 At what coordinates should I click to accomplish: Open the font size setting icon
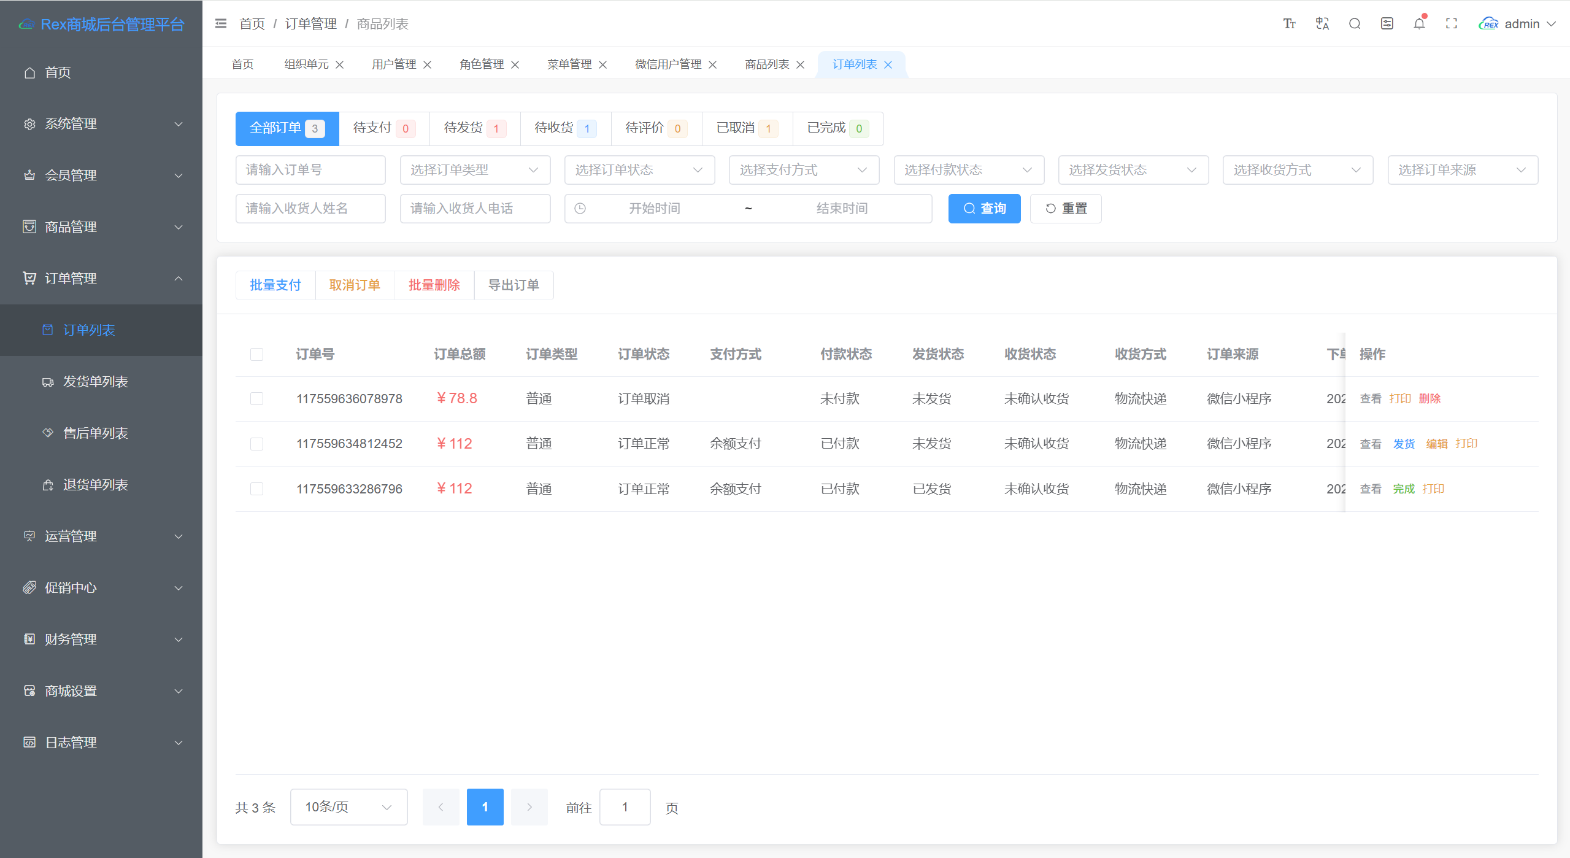click(x=1290, y=23)
